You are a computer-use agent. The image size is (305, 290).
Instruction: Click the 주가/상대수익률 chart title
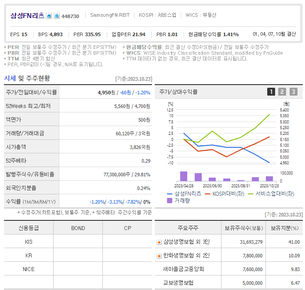pyautogui.click(x=178, y=92)
